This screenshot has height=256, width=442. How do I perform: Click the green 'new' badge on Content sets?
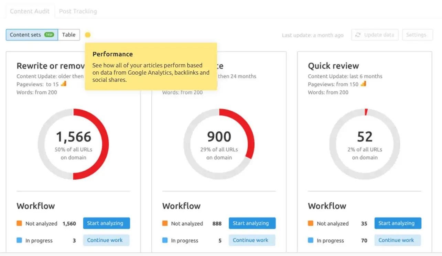49,35
